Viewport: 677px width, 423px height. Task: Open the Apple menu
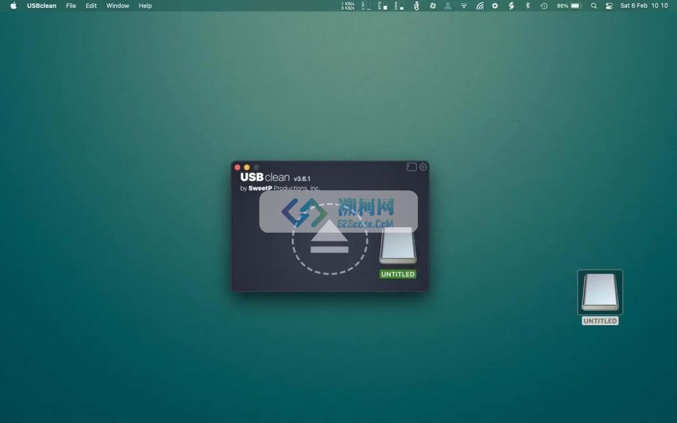(13, 6)
